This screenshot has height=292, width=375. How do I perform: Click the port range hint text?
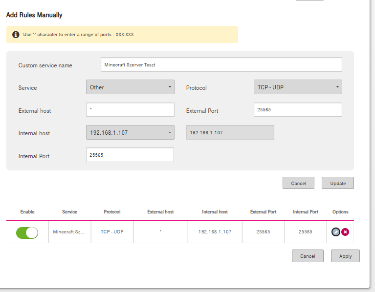78,34
